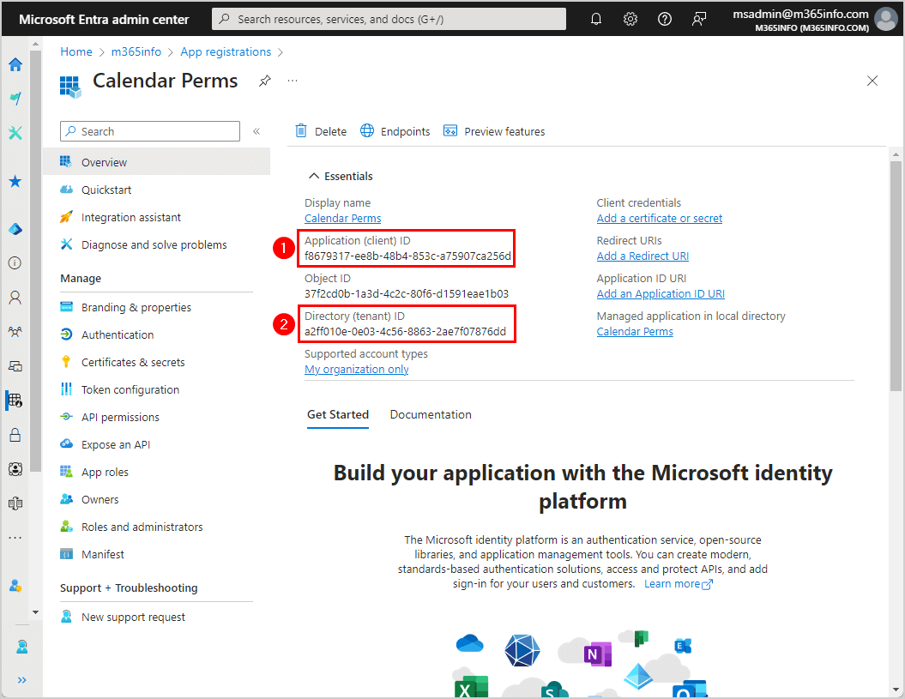Focus the top Search resources box

pos(389,19)
